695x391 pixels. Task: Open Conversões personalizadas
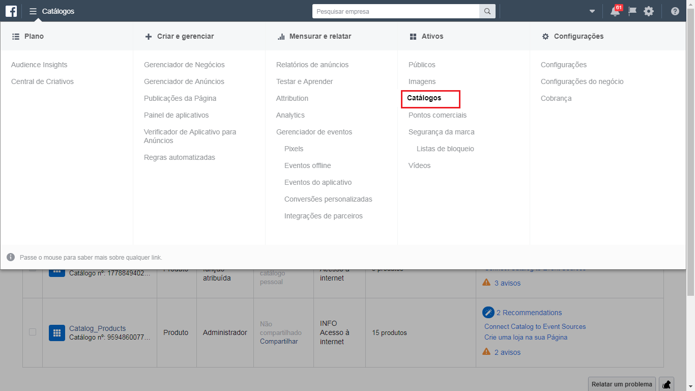pos(328,199)
